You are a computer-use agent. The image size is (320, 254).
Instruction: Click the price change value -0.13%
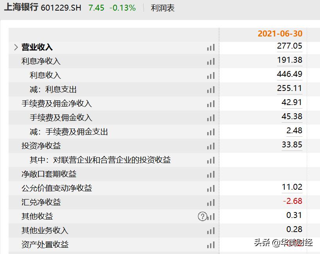(x=122, y=7)
